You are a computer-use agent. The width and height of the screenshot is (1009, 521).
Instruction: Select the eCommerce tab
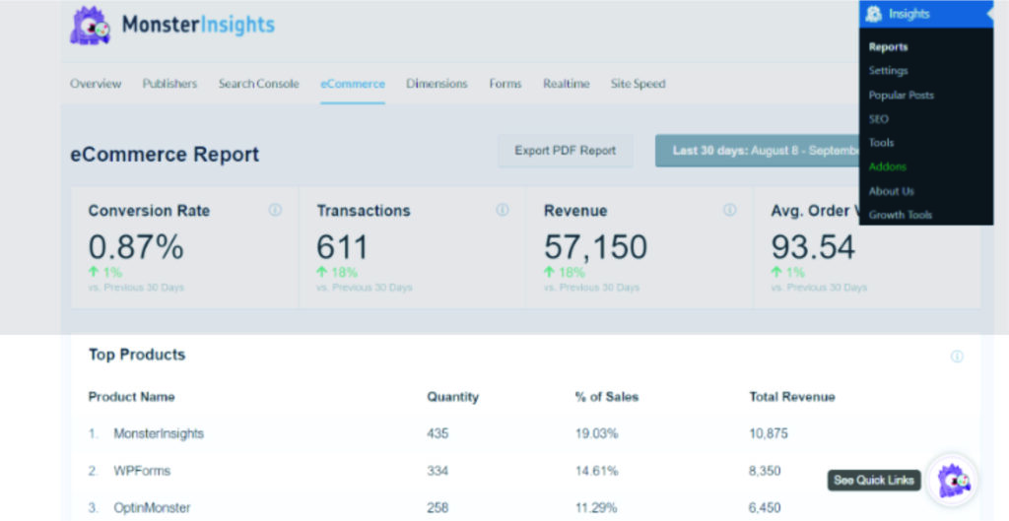[x=353, y=84]
